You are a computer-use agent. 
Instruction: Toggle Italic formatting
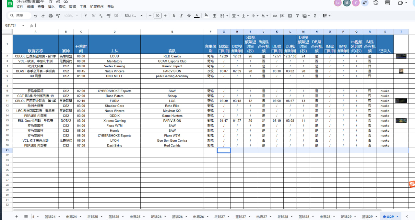[x=181, y=16]
